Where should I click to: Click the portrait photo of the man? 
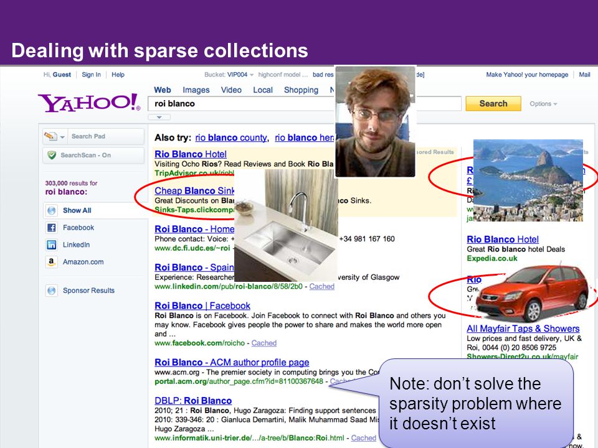(x=375, y=121)
